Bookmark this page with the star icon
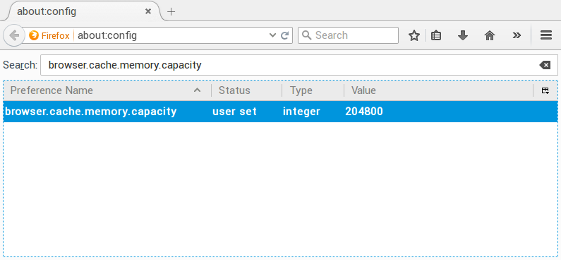Screen dimensions: 561x260 414,35
